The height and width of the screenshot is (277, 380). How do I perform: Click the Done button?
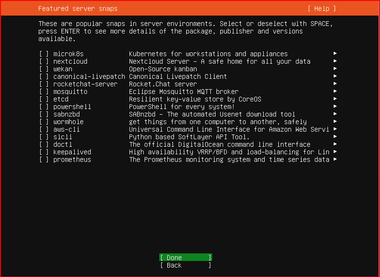186,258
